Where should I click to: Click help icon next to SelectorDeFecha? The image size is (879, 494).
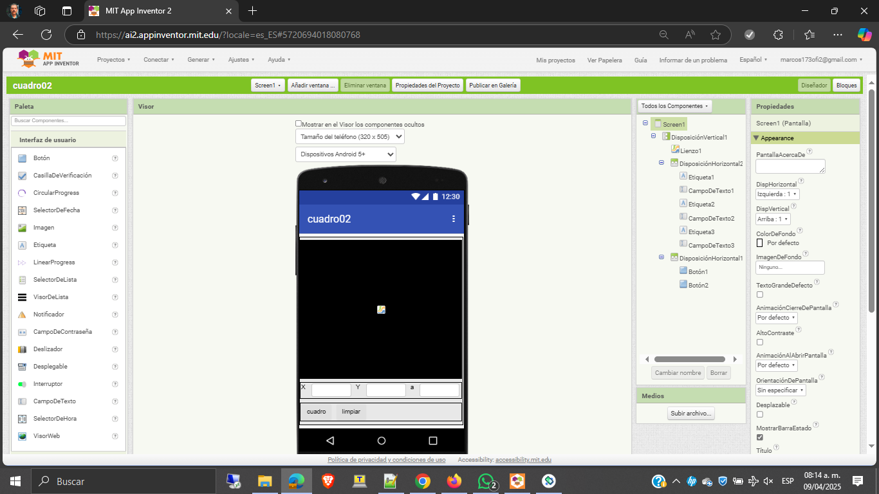pos(115,210)
